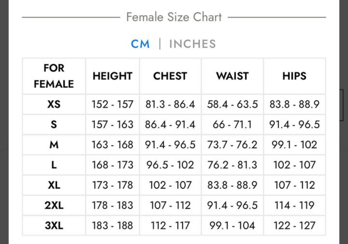
Task: Select the CHEST column header
Action: click(170, 76)
